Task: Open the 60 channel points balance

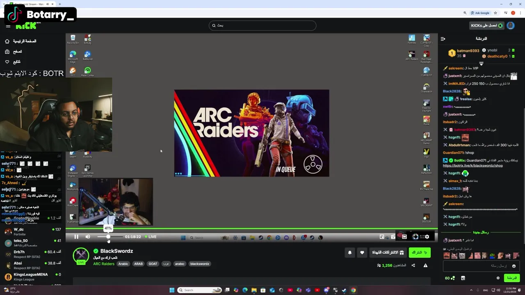Action: (450, 278)
